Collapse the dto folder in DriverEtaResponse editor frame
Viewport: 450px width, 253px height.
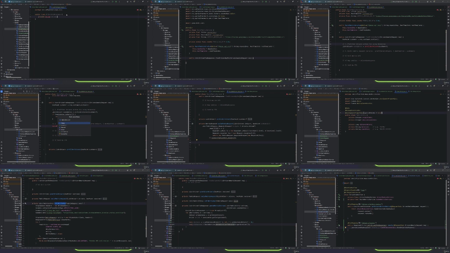13,23
